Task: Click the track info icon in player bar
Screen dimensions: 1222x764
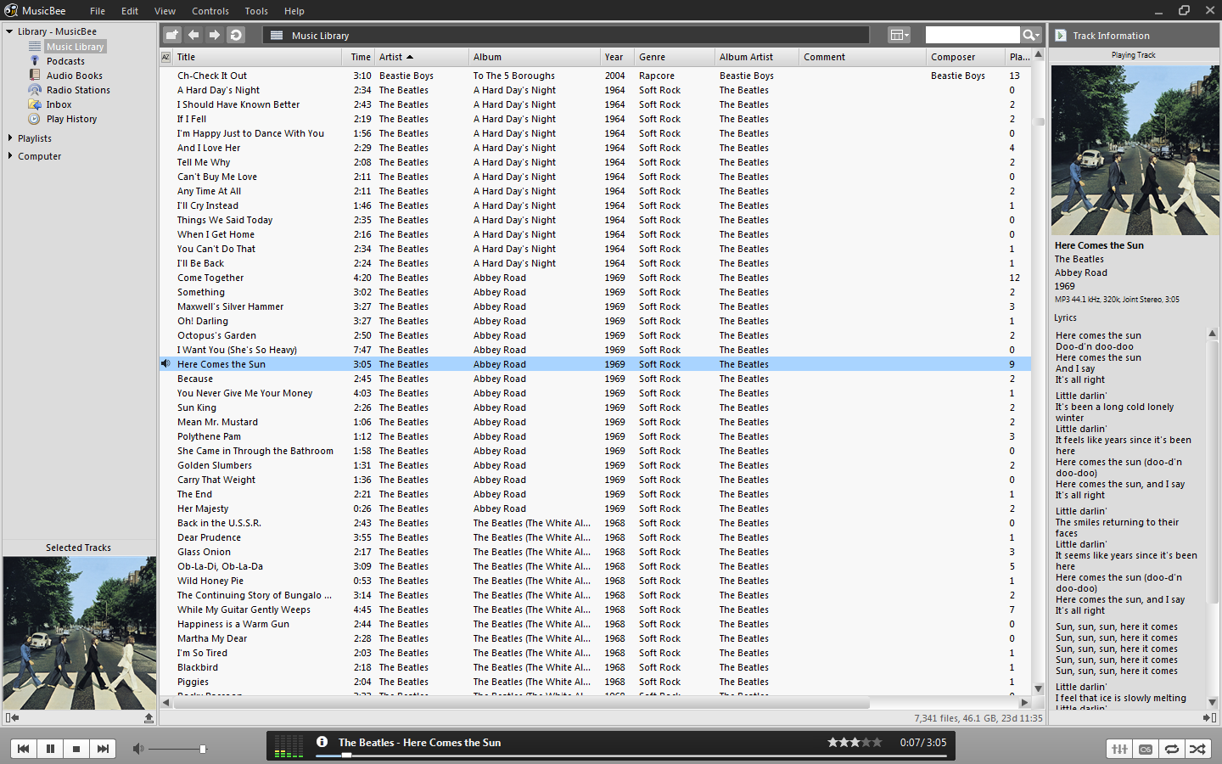Action: pos(322,742)
